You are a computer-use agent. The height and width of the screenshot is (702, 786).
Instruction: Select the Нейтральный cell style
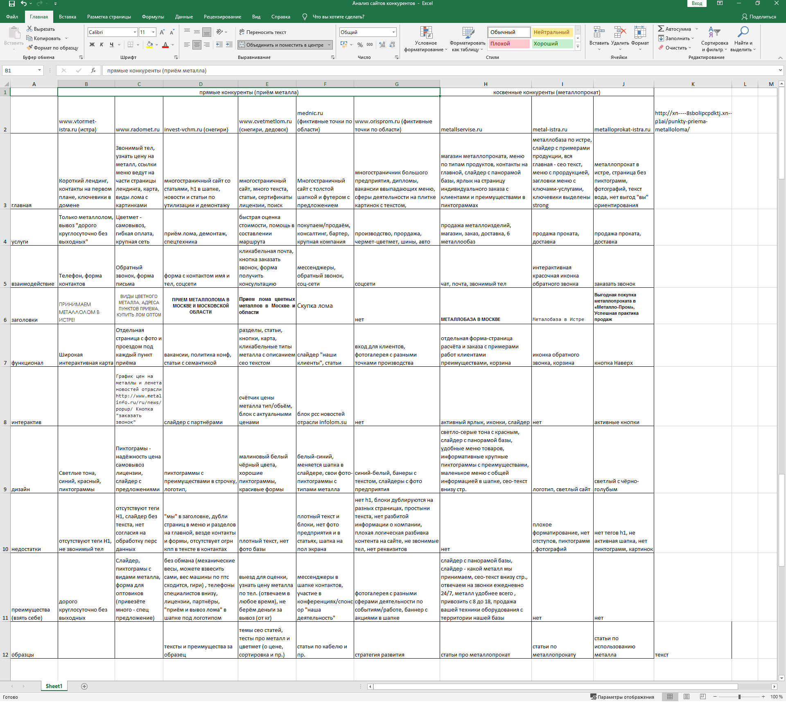tap(551, 32)
